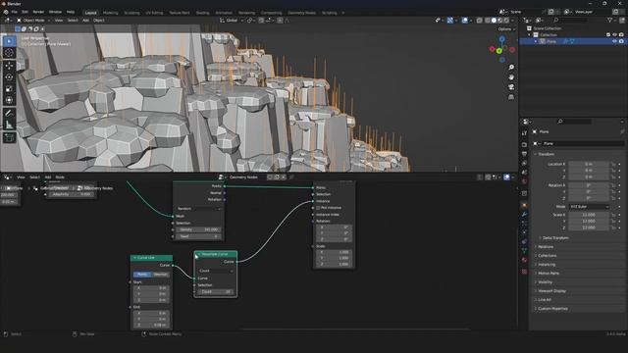Select Points mode in Curve Line node
Image resolution: width=628 pixels, height=353 pixels.
(142, 275)
